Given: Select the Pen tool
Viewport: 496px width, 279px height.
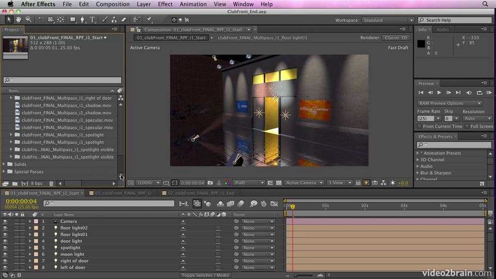Looking at the screenshot, I should (82, 20).
